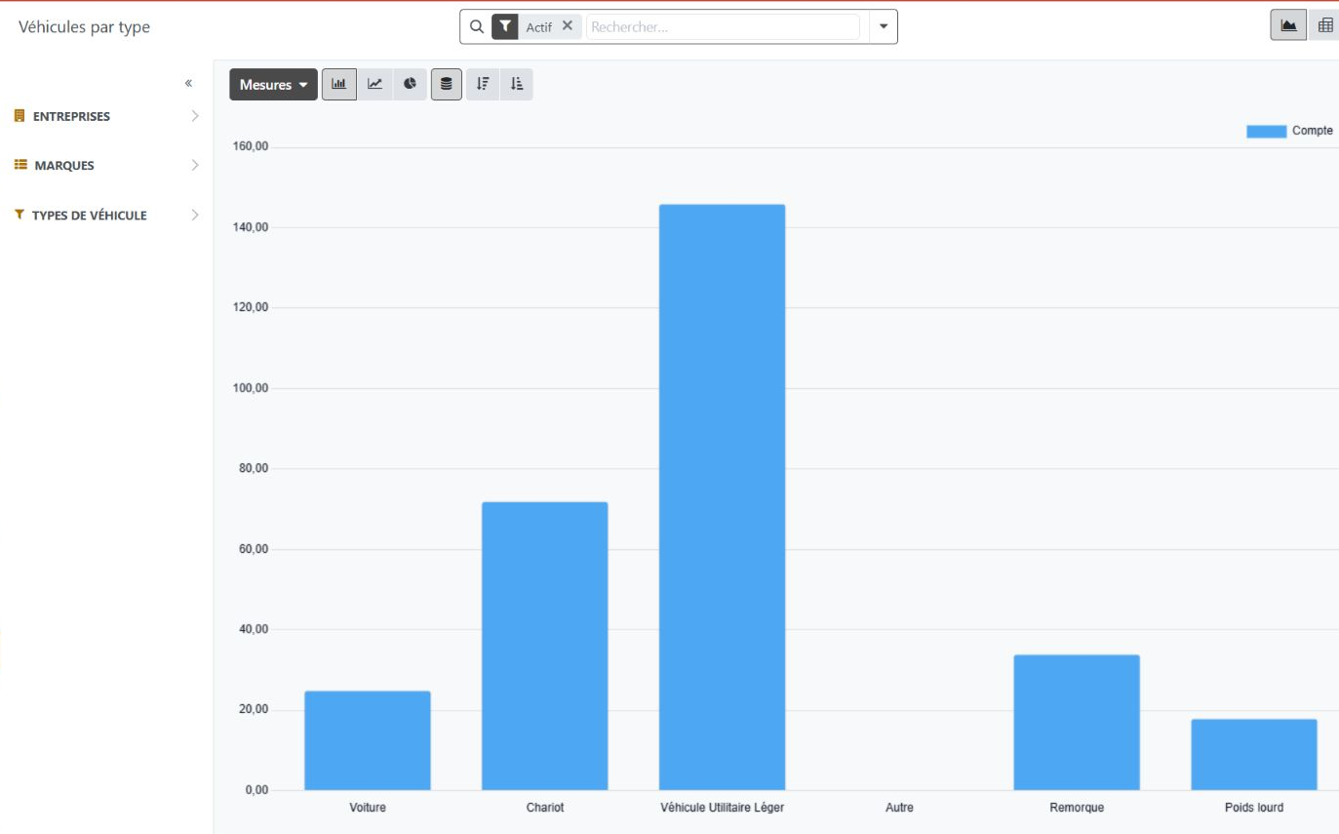Expand the Types de véhicule section
The width and height of the screenshot is (1339, 834).
click(107, 215)
